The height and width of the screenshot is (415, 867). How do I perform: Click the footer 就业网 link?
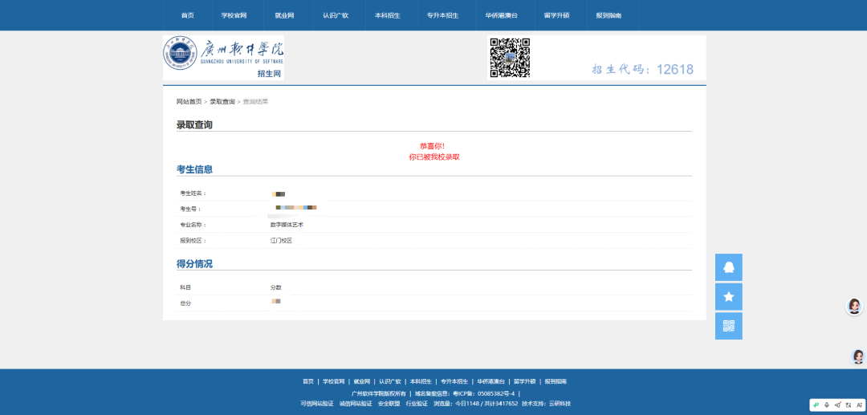tap(361, 381)
